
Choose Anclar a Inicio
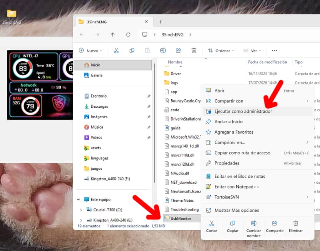point(258,122)
